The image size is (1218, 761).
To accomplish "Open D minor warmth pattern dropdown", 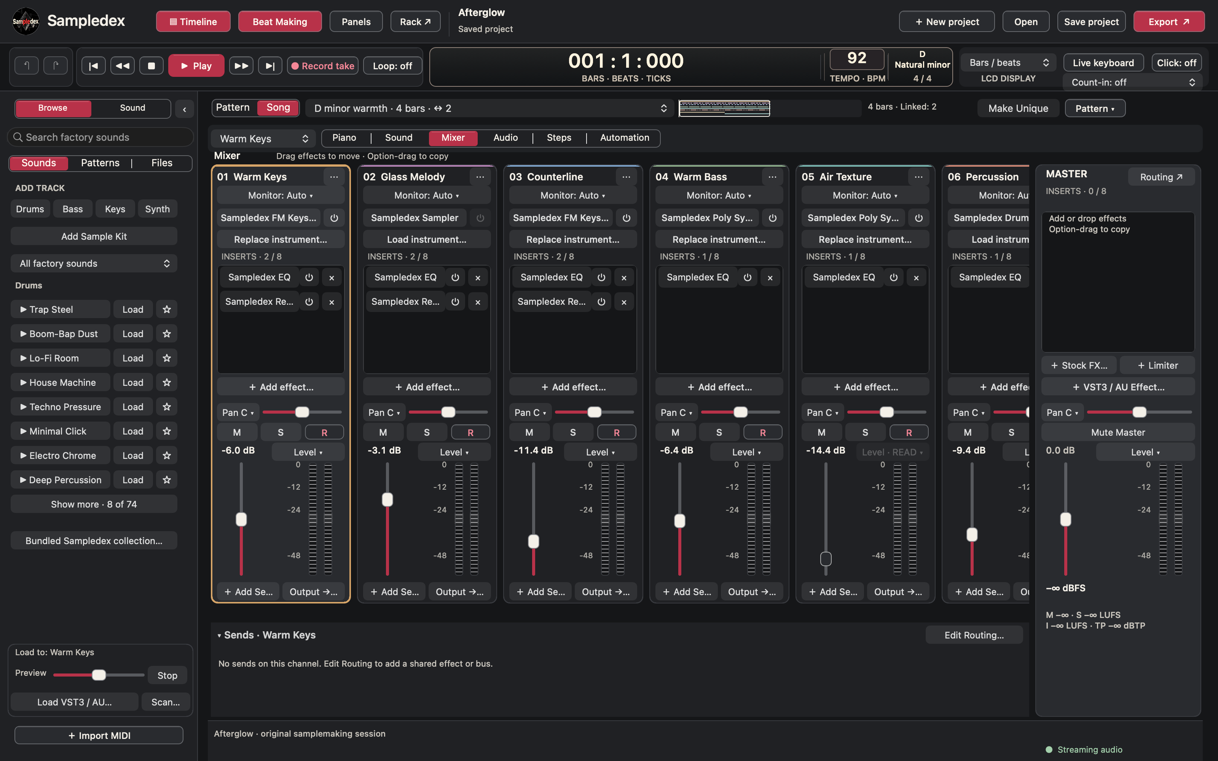I will 490,108.
